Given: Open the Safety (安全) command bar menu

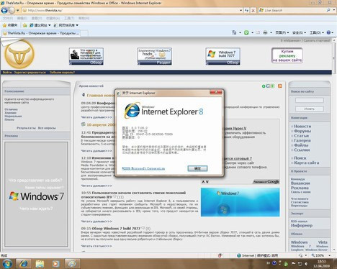Looking at the screenshot, I should [x=299, y=32].
